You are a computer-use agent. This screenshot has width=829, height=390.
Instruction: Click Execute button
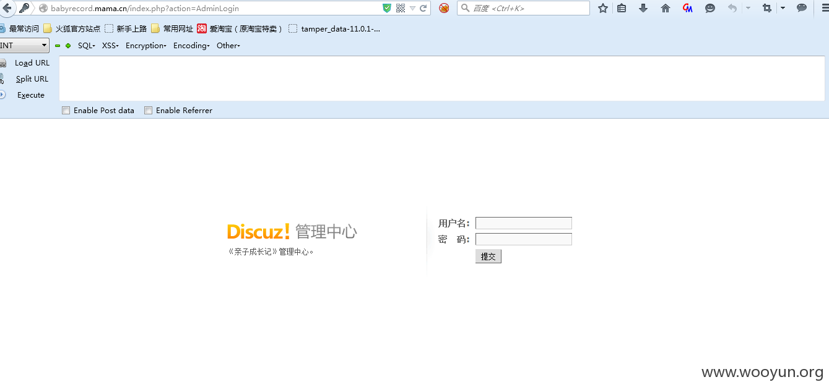click(x=31, y=95)
